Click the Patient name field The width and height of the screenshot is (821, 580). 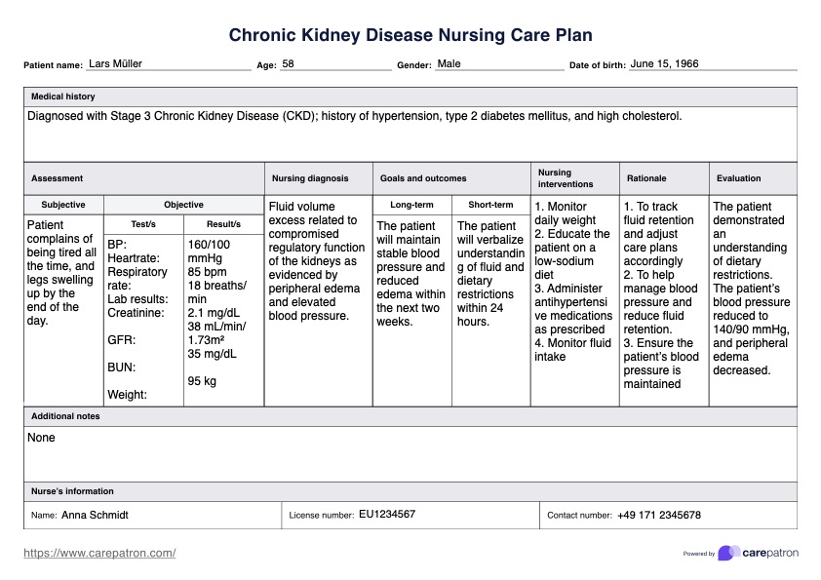[x=168, y=64]
